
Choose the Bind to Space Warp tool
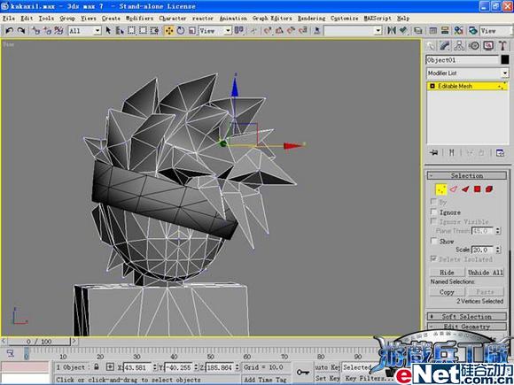click(x=58, y=30)
